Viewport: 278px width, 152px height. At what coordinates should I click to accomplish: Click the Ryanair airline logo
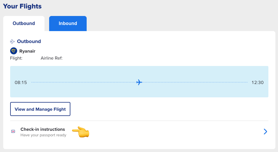pyautogui.click(x=14, y=51)
